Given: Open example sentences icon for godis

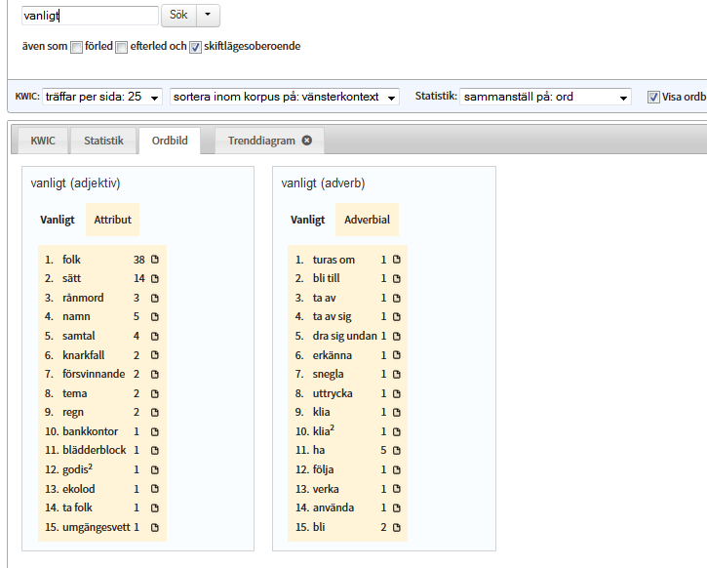Looking at the screenshot, I should tap(155, 469).
